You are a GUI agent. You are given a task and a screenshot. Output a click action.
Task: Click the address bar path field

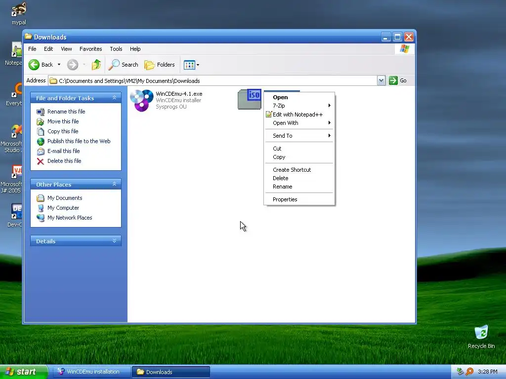pyautogui.click(x=212, y=80)
